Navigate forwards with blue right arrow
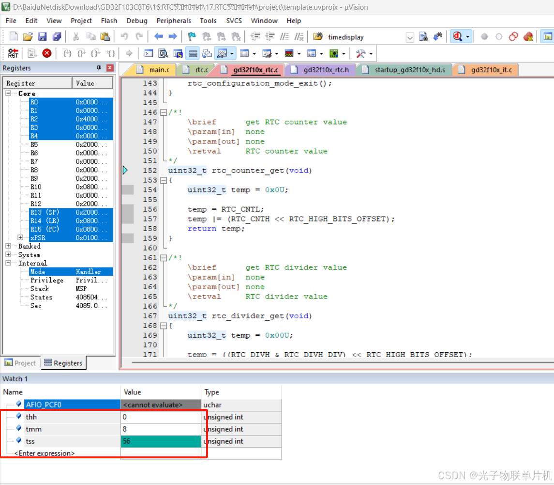Image resolution: width=554 pixels, height=485 pixels. pos(173,36)
